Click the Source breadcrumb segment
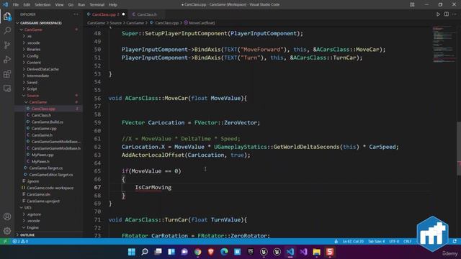The width and height of the screenshot is (461, 259). (x=115, y=23)
